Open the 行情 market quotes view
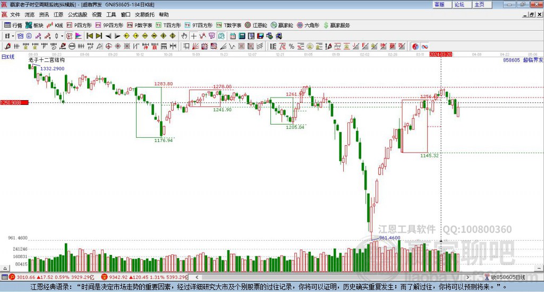Image resolution: width=544 pixels, height=292 pixels. (x=13, y=25)
